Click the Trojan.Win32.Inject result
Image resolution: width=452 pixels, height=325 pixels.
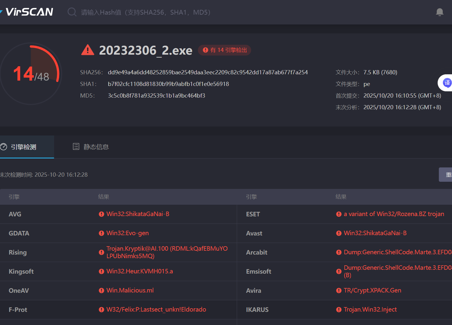click(x=370, y=309)
